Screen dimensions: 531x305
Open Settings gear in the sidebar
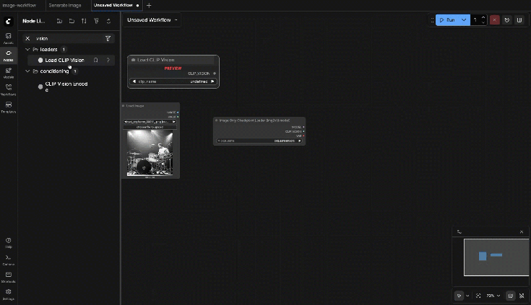[x=9, y=293]
